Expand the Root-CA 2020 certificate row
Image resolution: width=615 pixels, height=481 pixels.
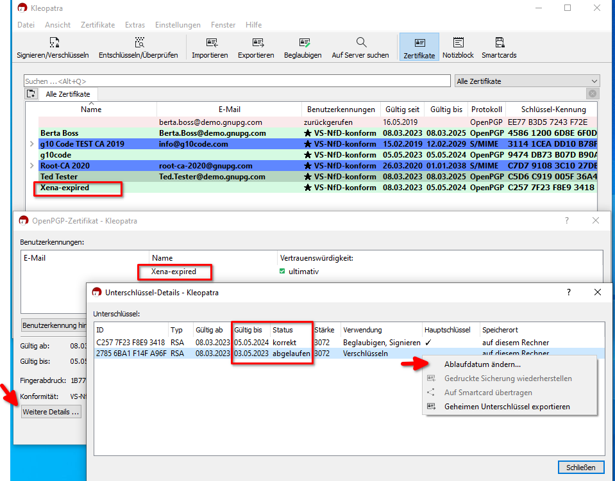[31, 166]
